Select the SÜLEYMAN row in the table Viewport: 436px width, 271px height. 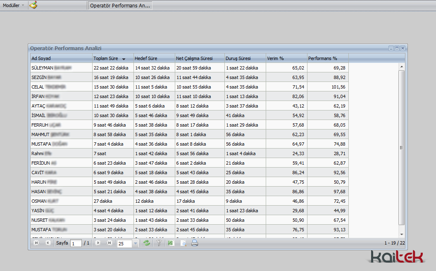click(61, 67)
